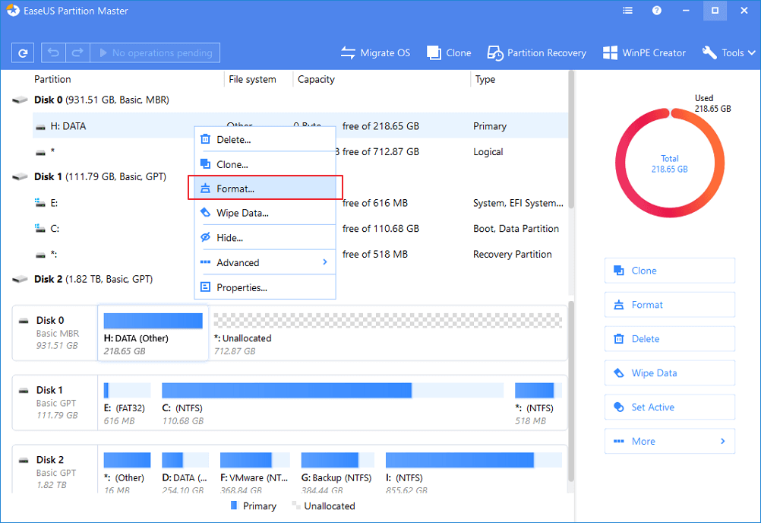The image size is (761, 523).
Task: Click the disk map vertical scrollbar
Action: click(x=571, y=391)
